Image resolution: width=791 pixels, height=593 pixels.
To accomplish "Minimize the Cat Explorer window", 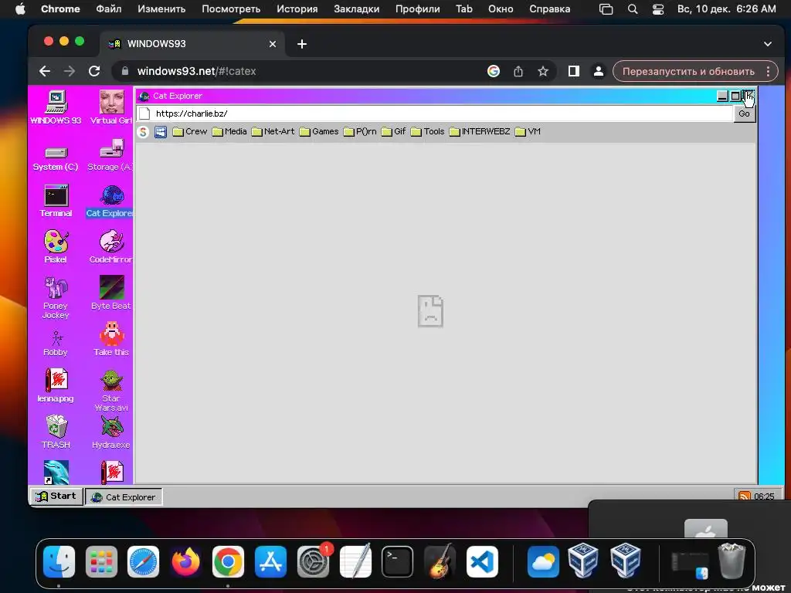I will (722, 96).
